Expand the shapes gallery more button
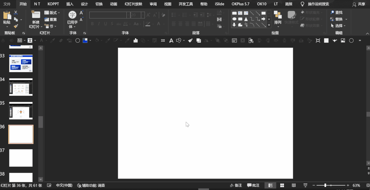 pos(269,25)
